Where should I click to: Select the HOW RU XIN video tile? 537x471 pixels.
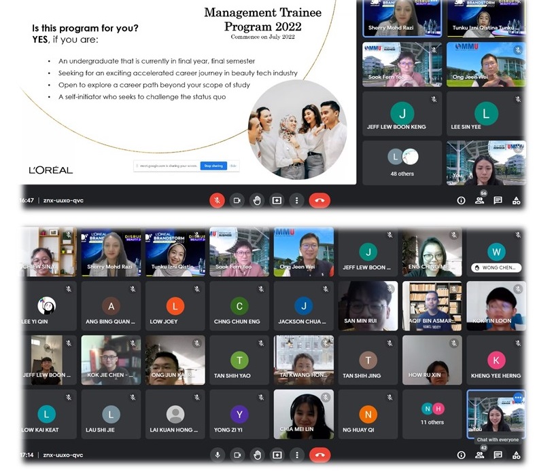point(432,360)
